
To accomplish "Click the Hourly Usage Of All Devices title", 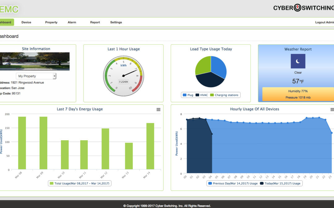I will tap(255, 109).
